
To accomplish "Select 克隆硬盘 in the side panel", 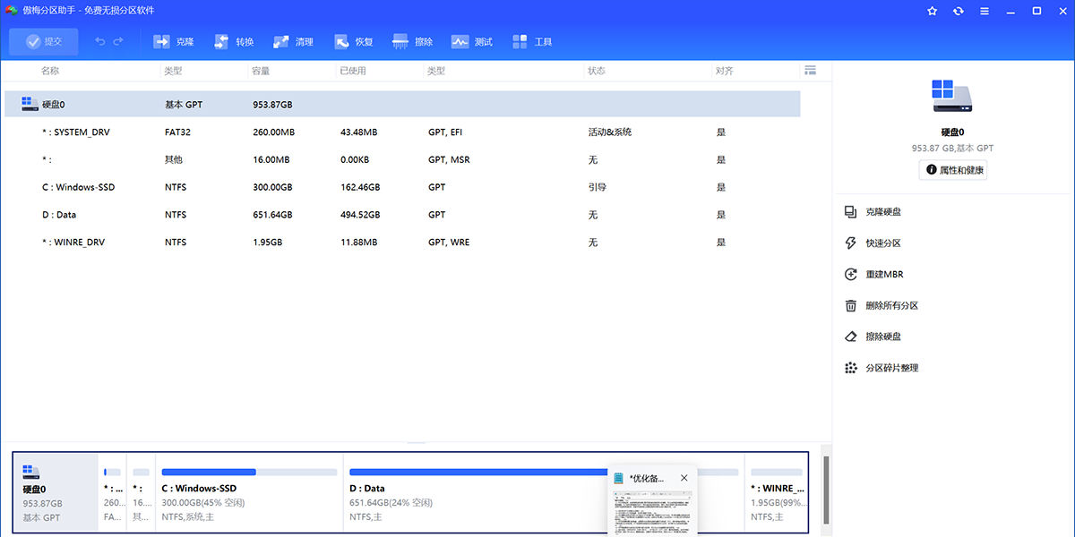I will click(x=882, y=212).
